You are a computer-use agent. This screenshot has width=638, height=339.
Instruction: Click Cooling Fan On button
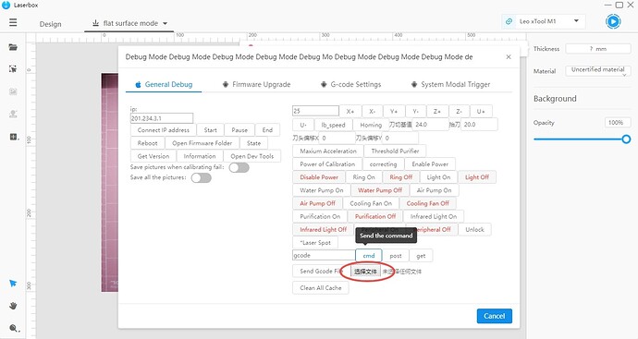click(371, 203)
